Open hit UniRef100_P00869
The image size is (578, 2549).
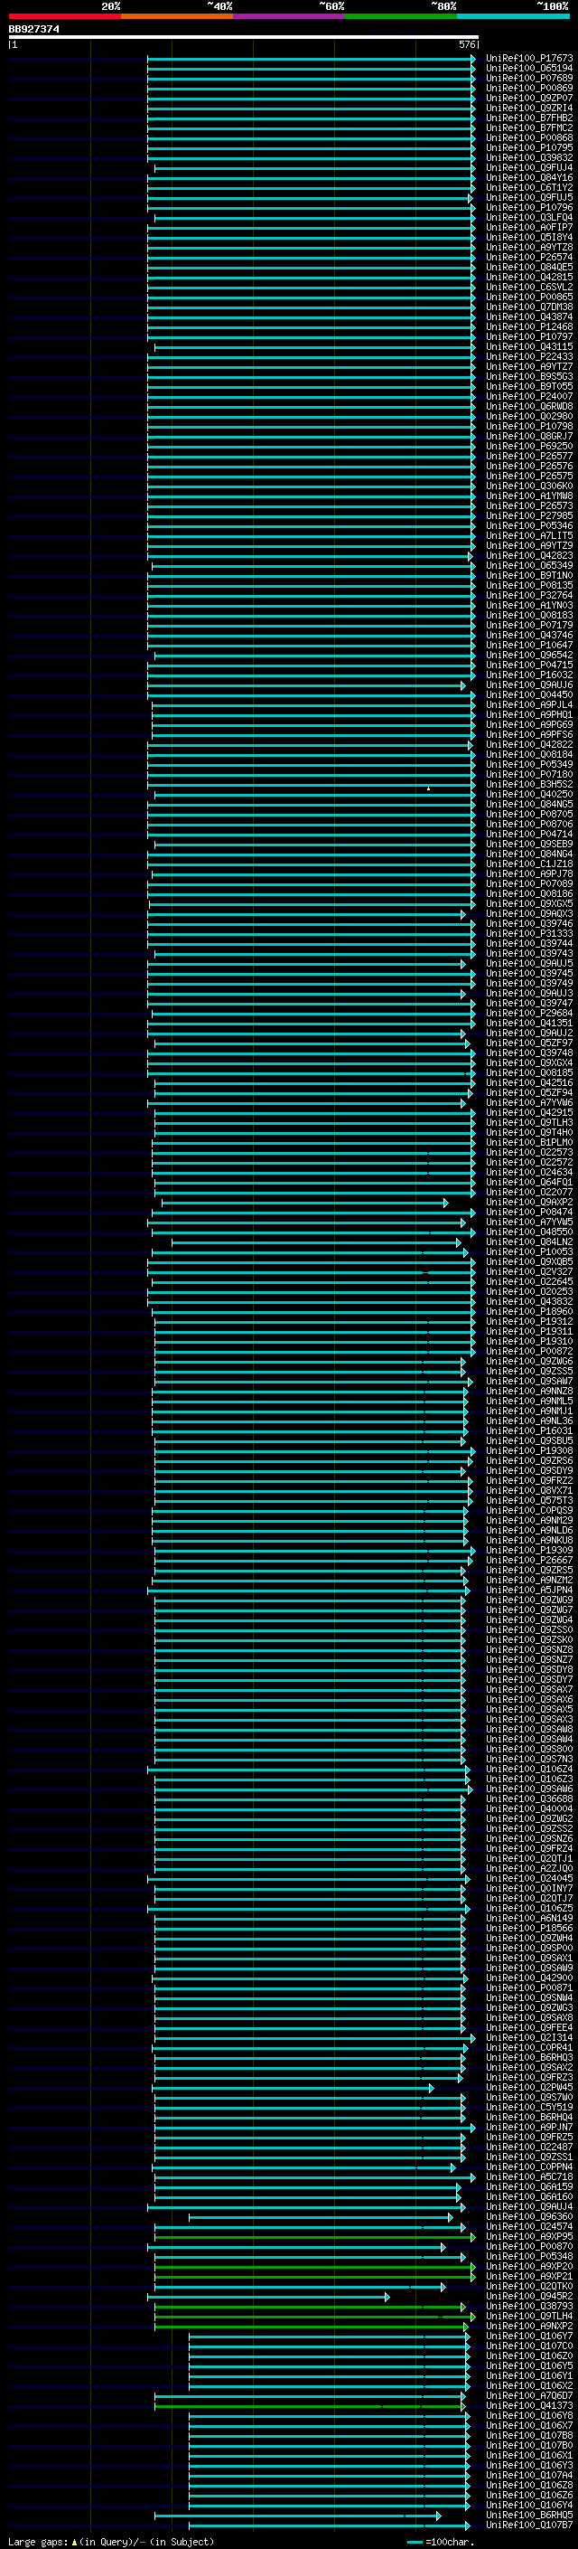(529, 88)
